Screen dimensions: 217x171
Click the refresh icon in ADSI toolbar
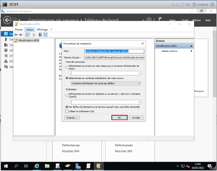point(34,35)
